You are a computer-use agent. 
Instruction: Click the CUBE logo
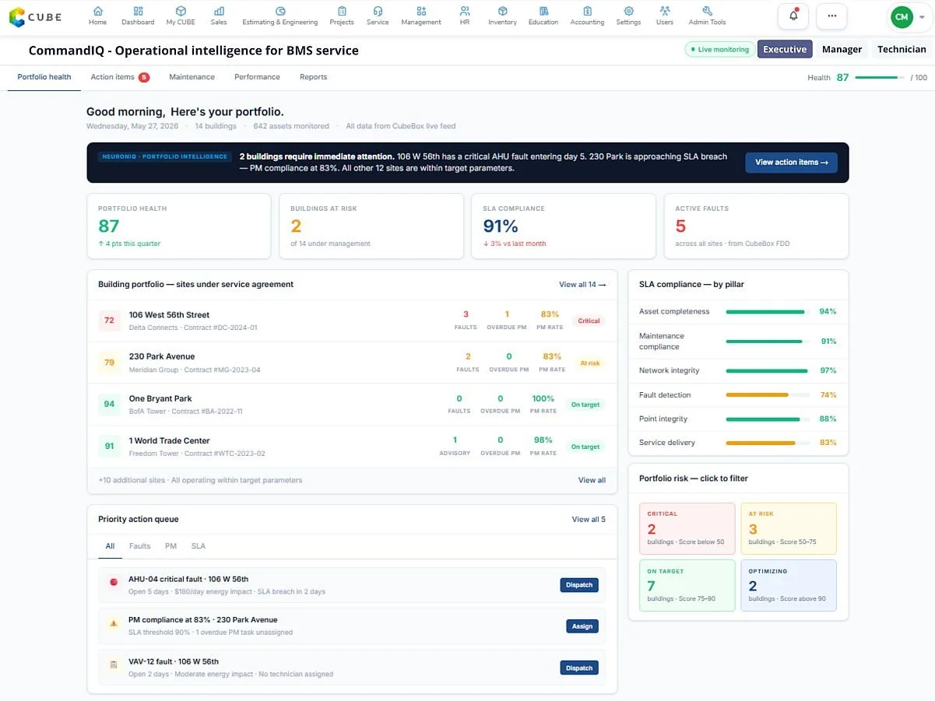(35, 16)
